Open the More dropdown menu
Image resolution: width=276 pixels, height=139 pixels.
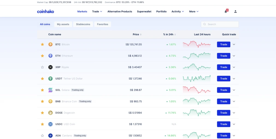pyautogui.click(x=194, y=11)
